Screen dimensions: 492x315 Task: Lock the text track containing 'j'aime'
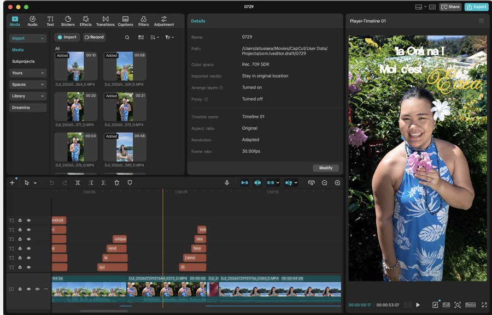click(20, 258)
